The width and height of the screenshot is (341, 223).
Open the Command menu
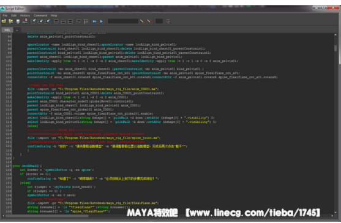(40, 15)
